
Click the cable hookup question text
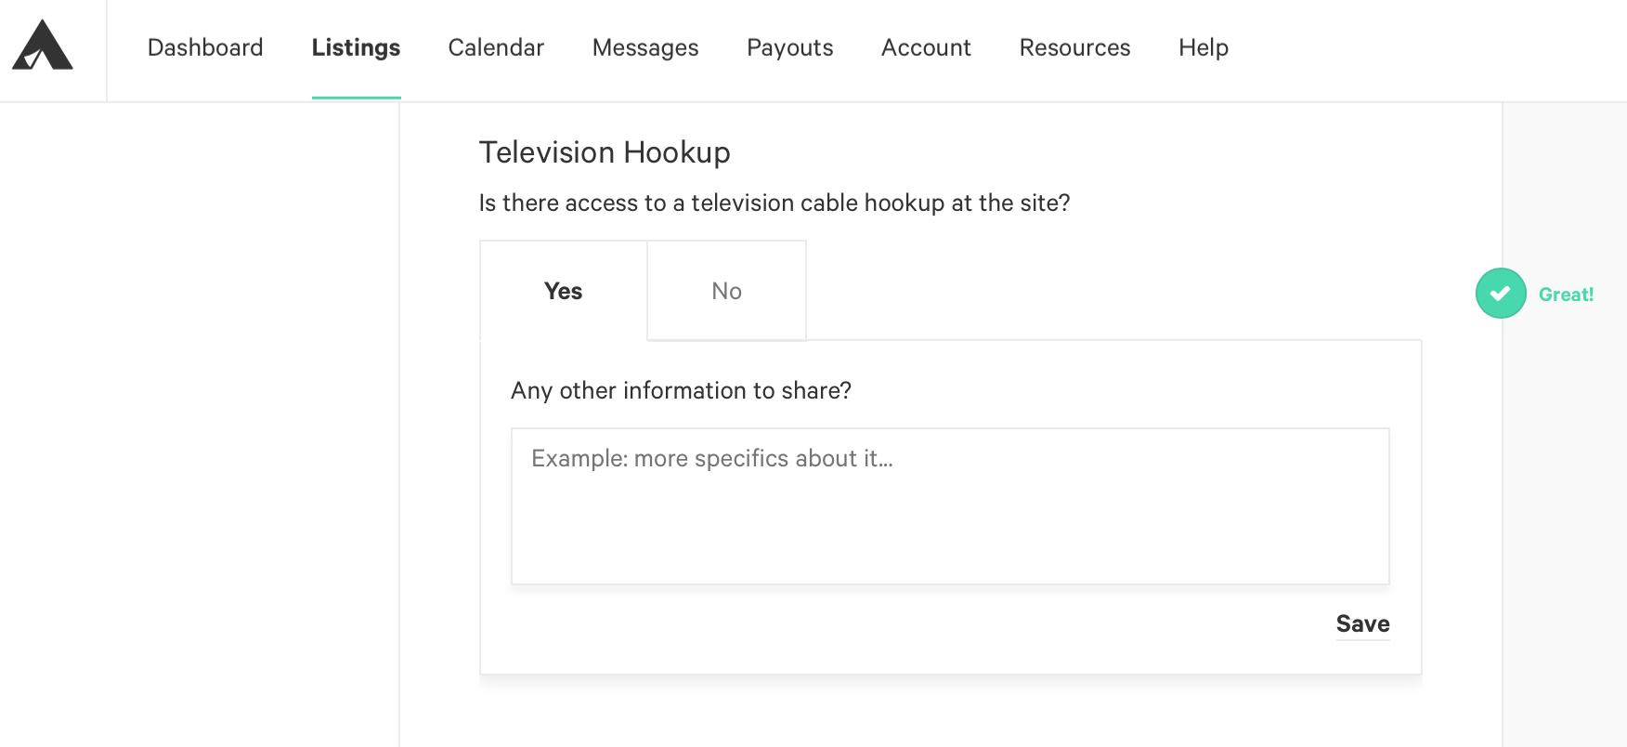774,203
